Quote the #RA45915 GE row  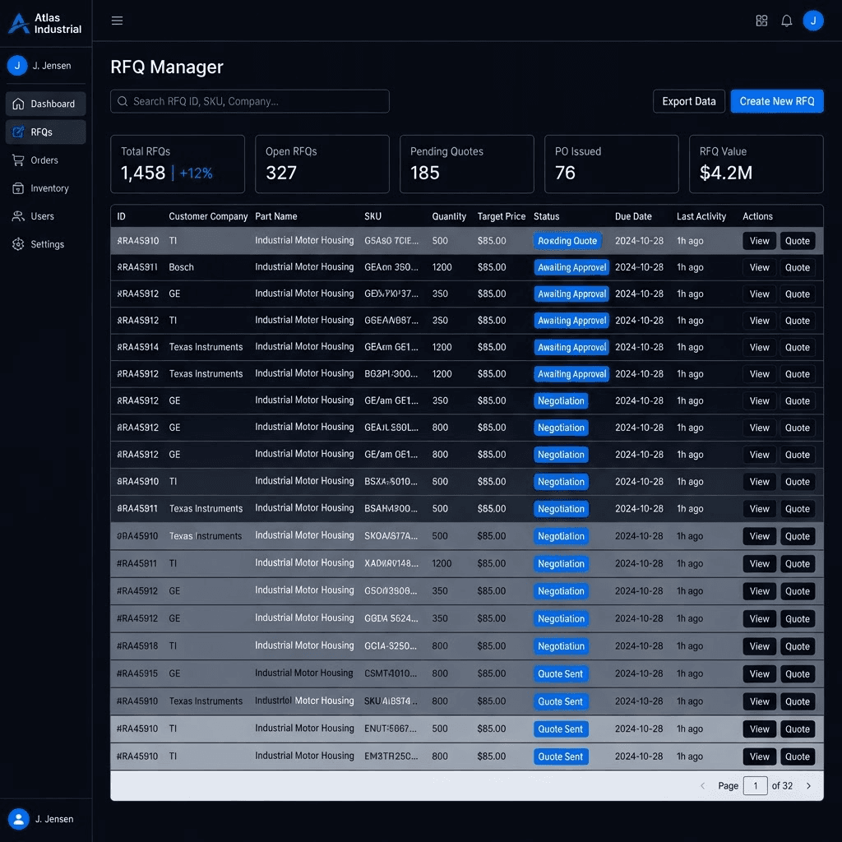point(797,674)
